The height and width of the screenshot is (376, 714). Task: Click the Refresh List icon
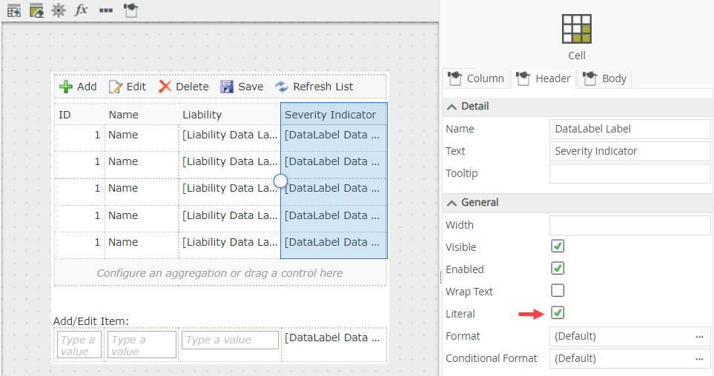click(x=282, y=87)
